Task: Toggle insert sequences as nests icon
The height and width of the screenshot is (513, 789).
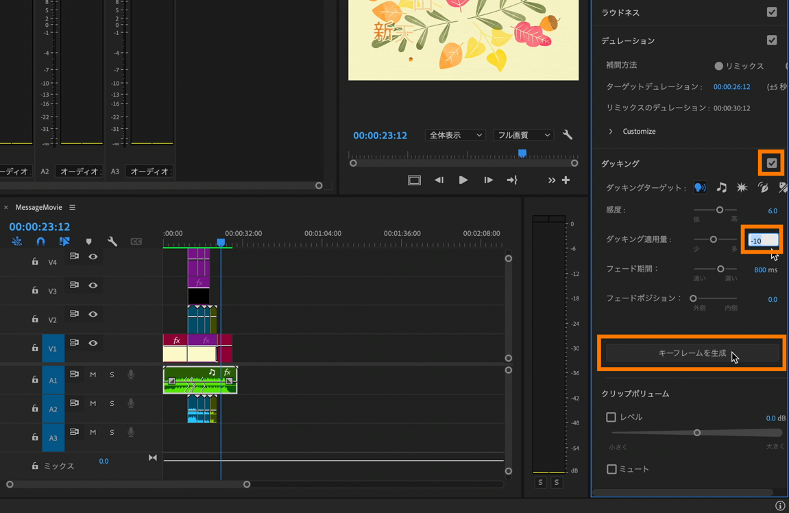Action: pos(17,241)
